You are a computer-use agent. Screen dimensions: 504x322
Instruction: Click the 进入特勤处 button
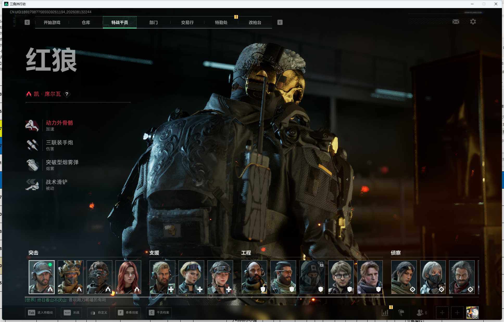[x=40, y=312]
